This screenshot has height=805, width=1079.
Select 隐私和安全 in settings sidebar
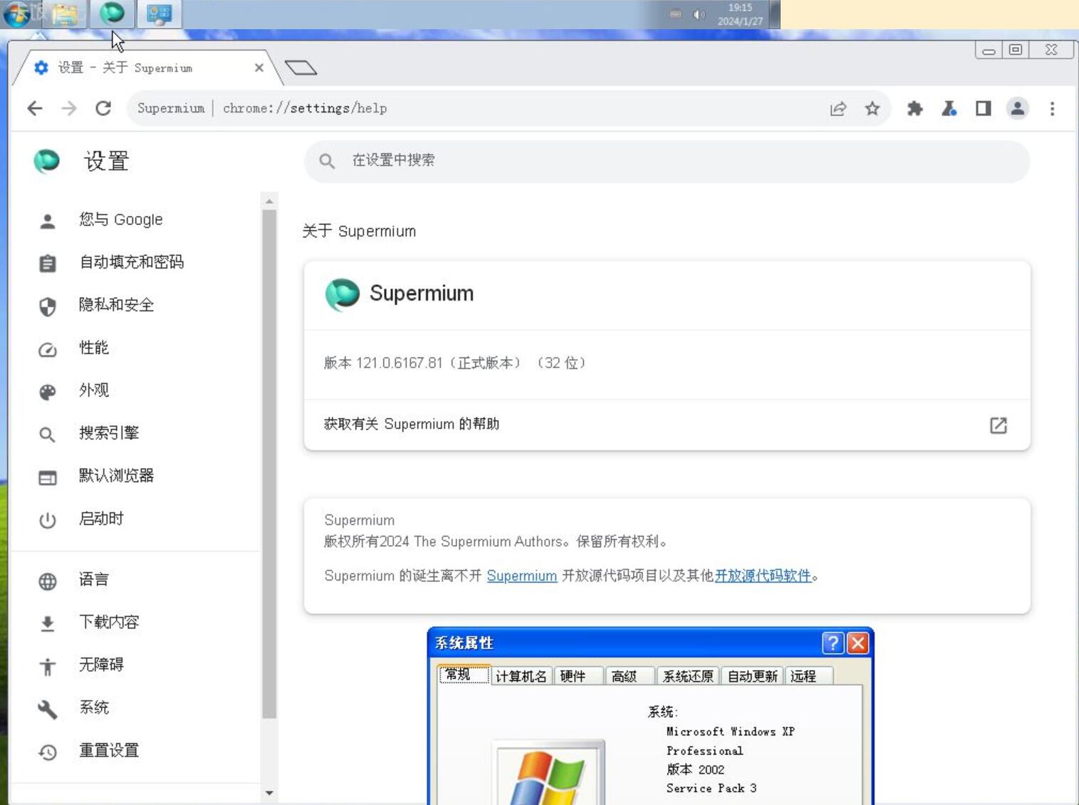(115, 305)
